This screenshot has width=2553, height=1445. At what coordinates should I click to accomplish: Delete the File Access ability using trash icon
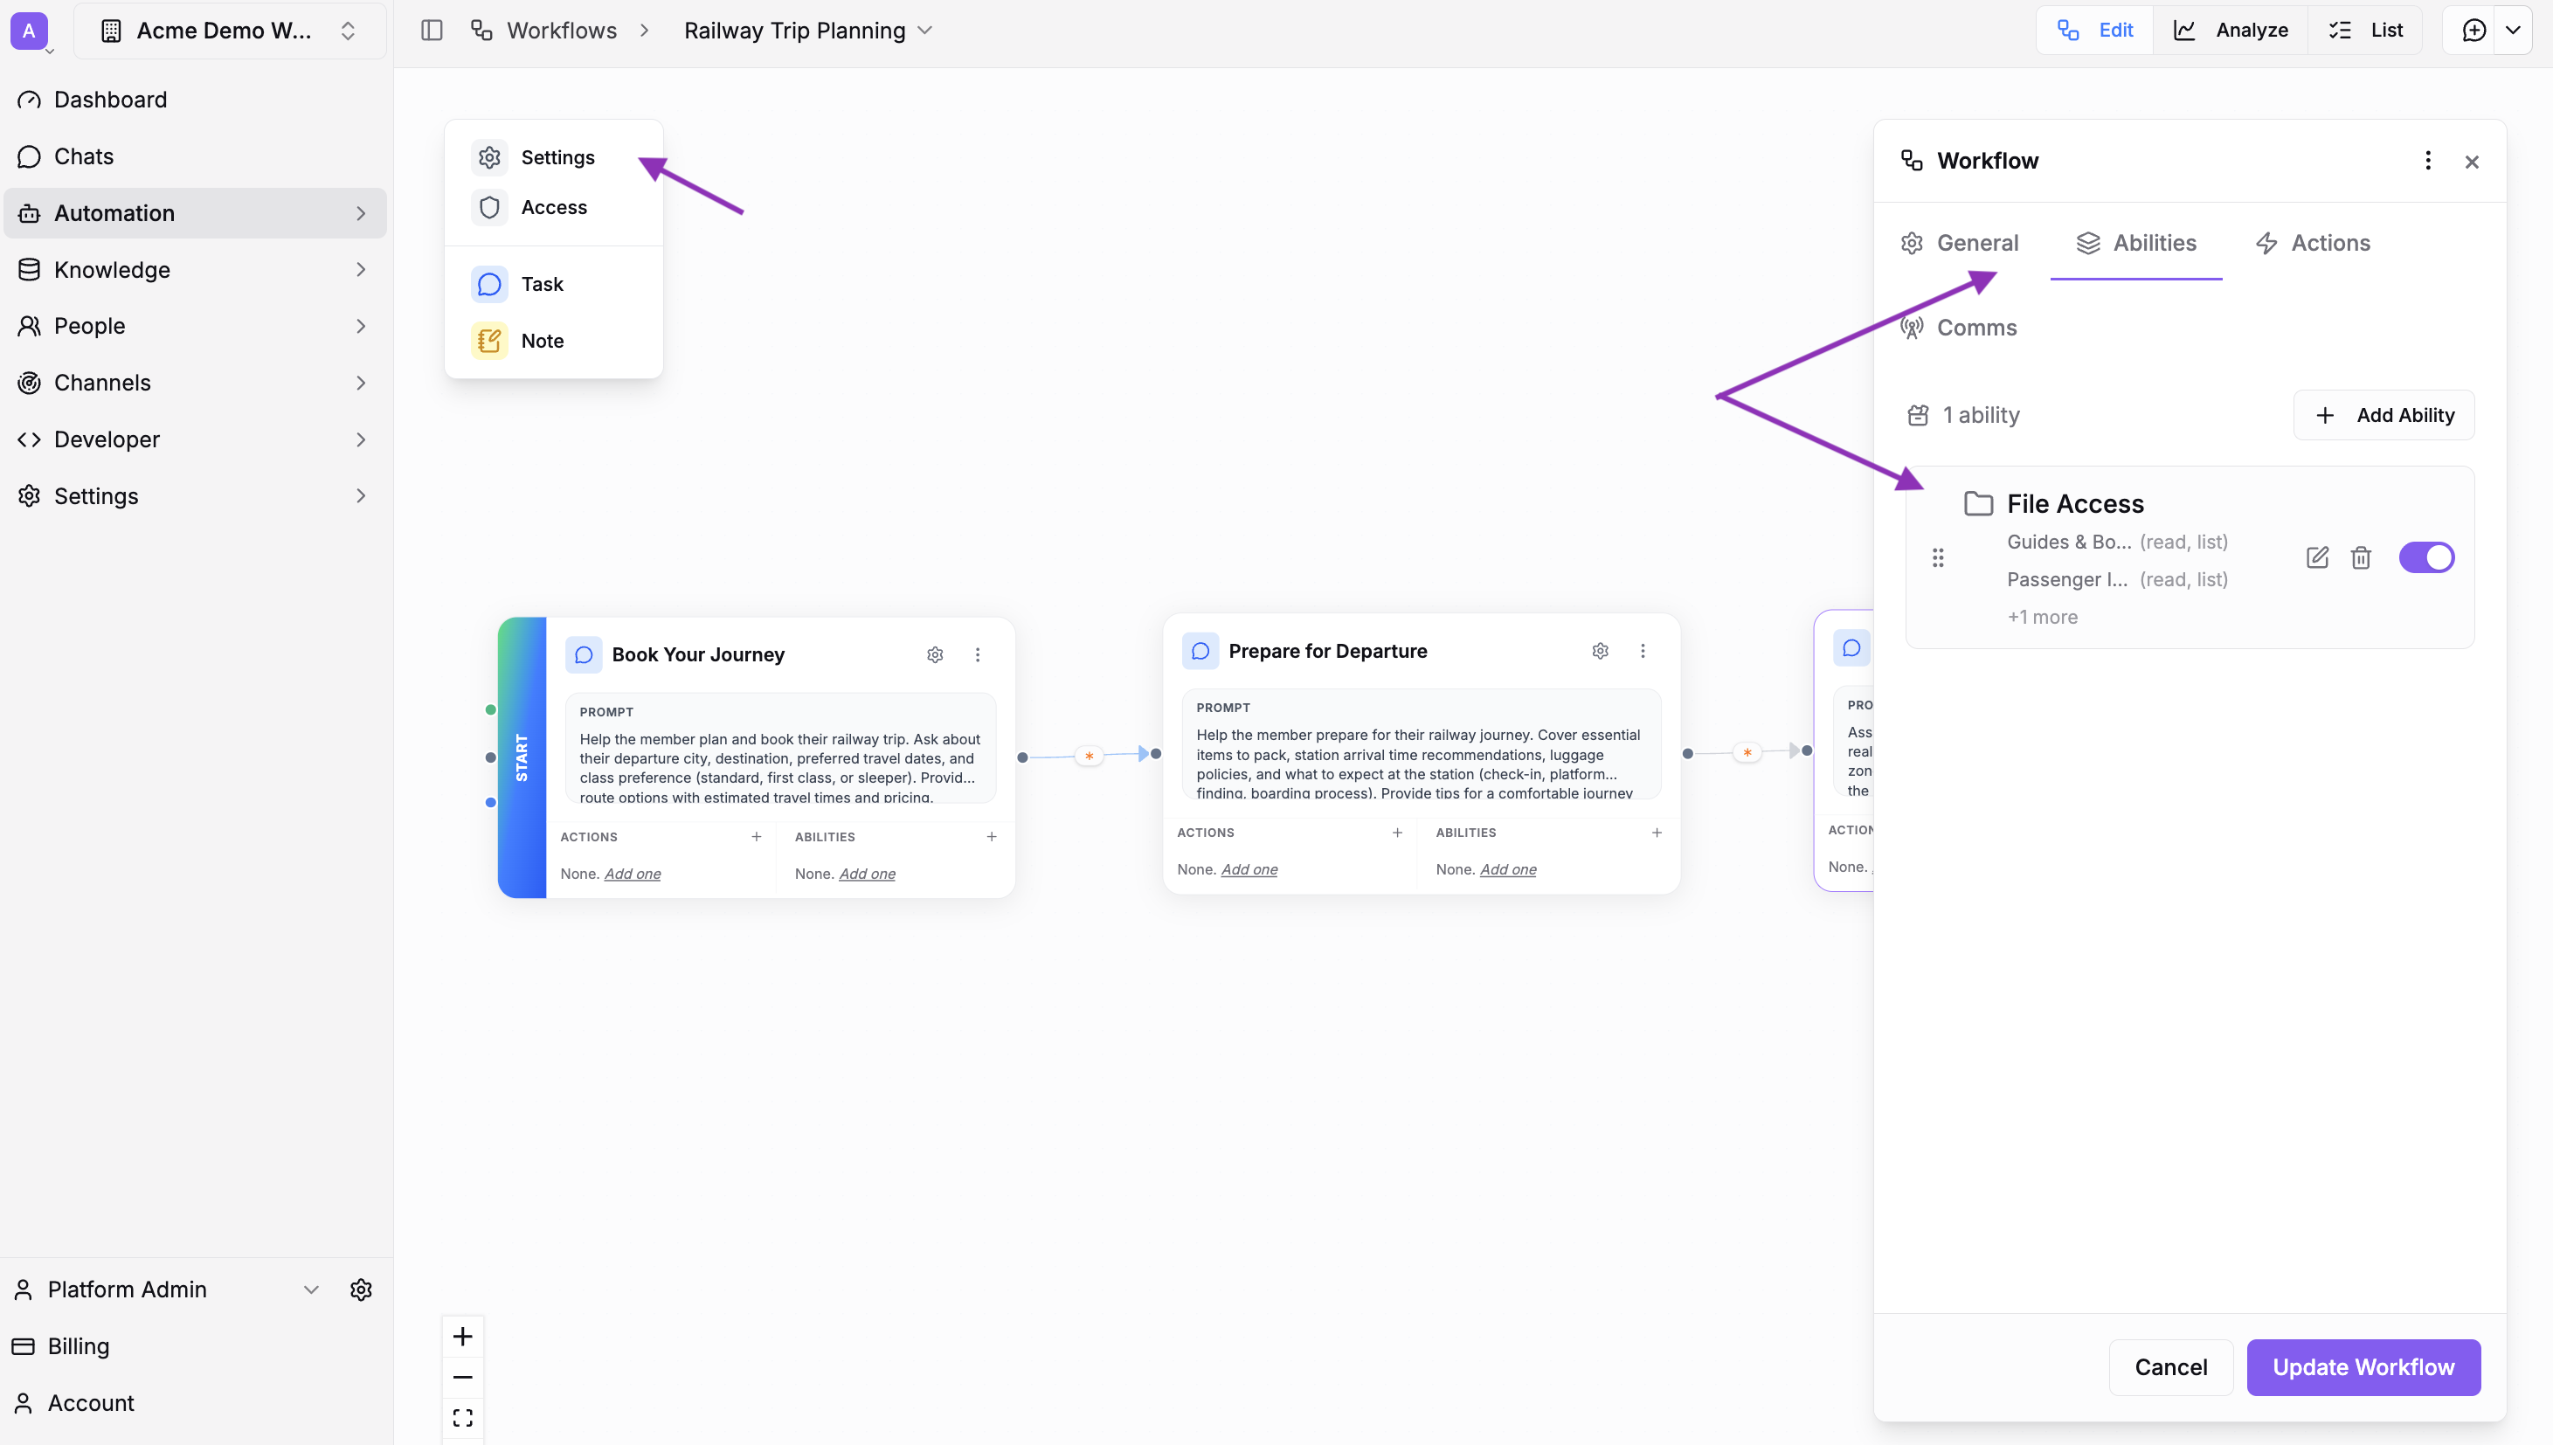tap(2362, 557)
